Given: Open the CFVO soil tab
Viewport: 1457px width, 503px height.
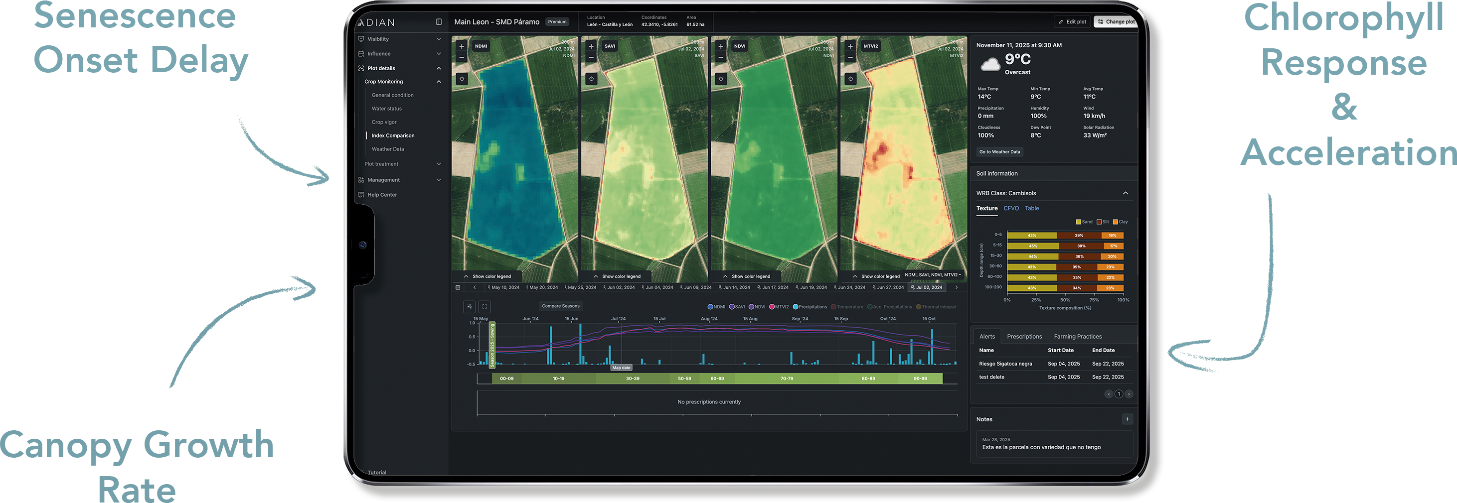Looking at the screenshot, I should pos(1011,209).
